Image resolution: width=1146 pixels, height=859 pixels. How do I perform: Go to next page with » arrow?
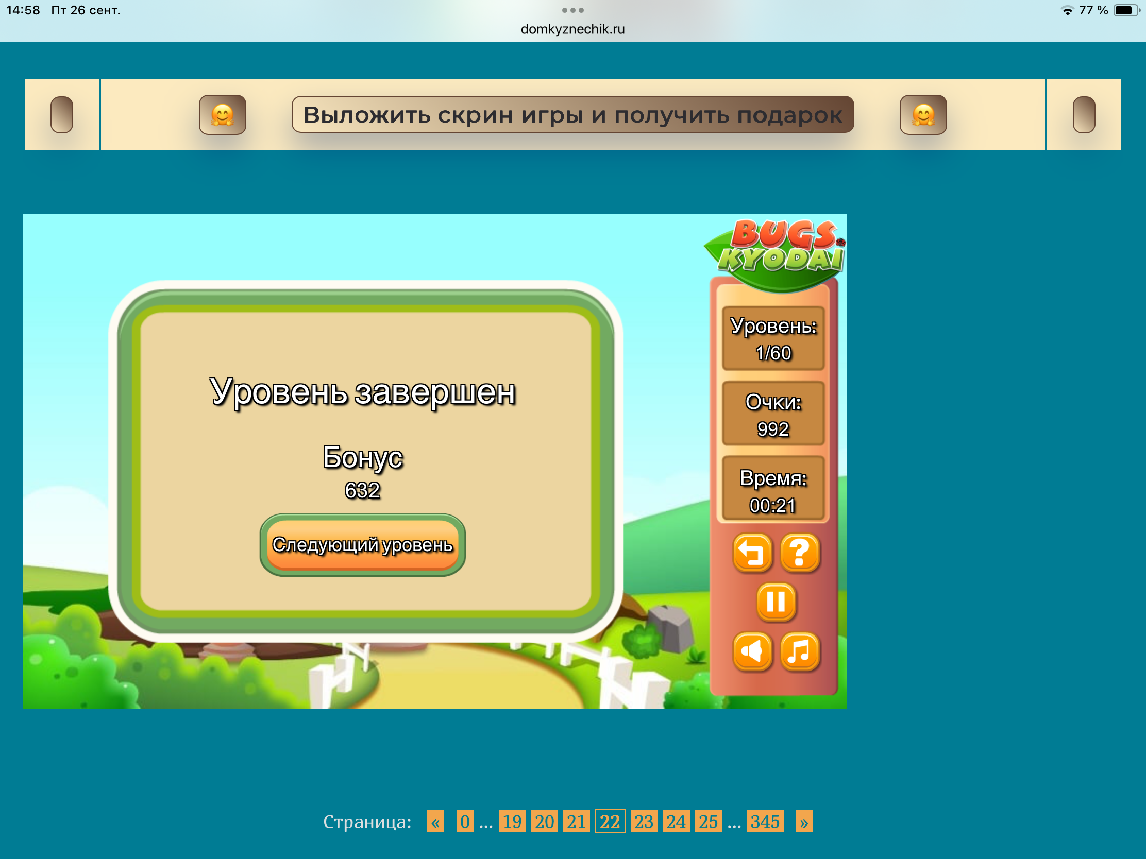(x=803, y=821)
